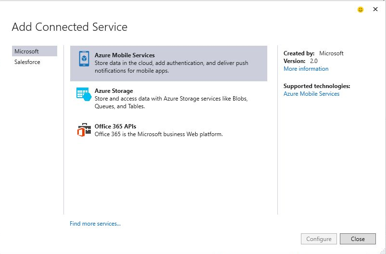This screenshot has width=386, height=254.
Task: Select the Office 365 APIs service title
Action: pos(115,127)
